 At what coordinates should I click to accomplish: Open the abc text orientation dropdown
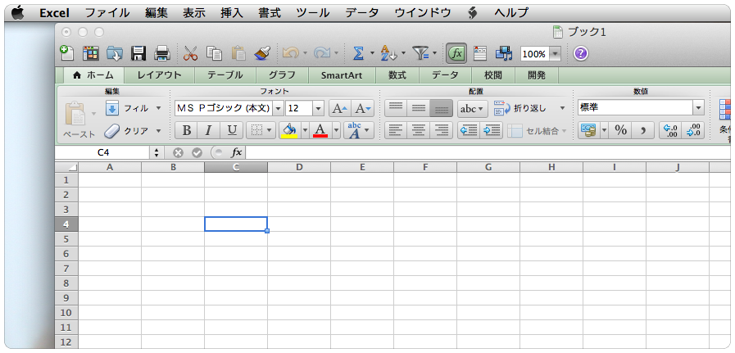(473, 108)
